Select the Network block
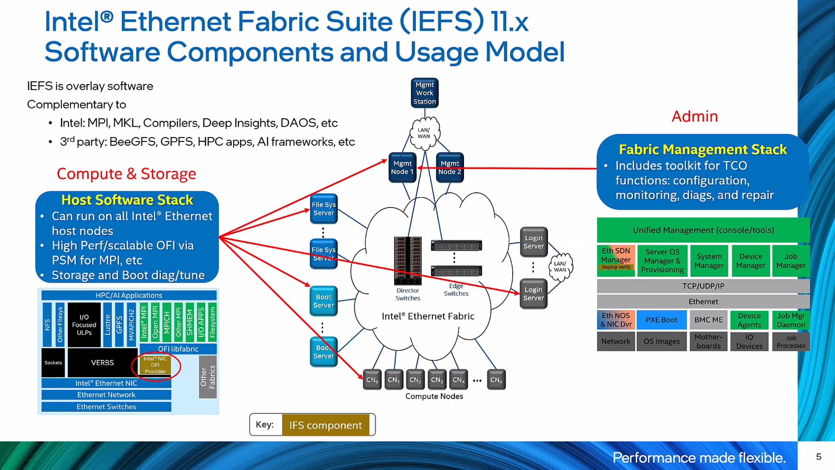The height and width of the screenshot is (470, 835). pyautogui.click(x=616, y=341)
